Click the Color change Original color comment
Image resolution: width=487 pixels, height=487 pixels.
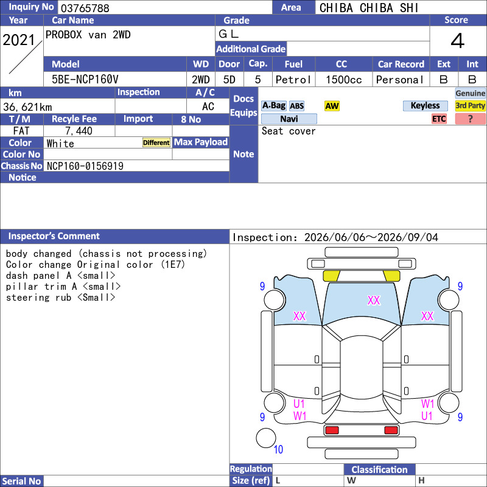click(x=96, y=265)
